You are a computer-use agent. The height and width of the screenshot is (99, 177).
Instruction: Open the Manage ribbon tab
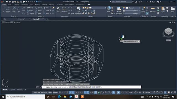tap(38, 5)
